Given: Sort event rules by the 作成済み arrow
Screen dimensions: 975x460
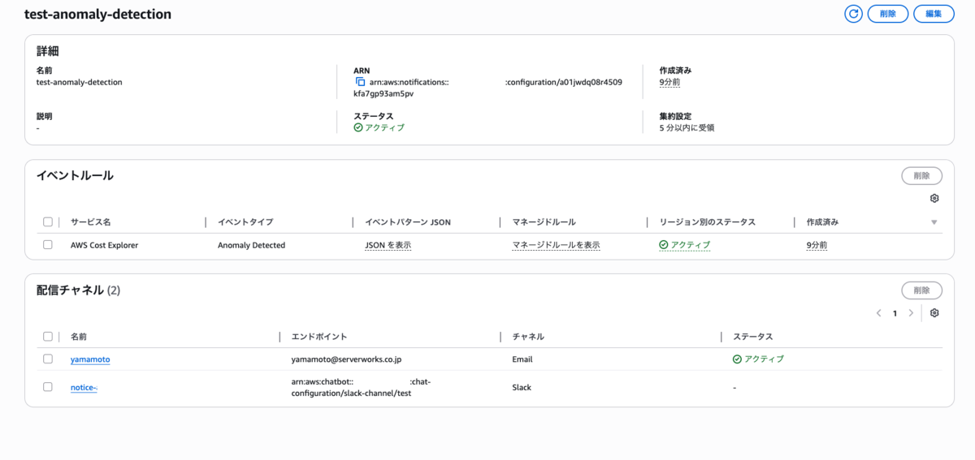Looking at the screenshot, I should [934, 222].
